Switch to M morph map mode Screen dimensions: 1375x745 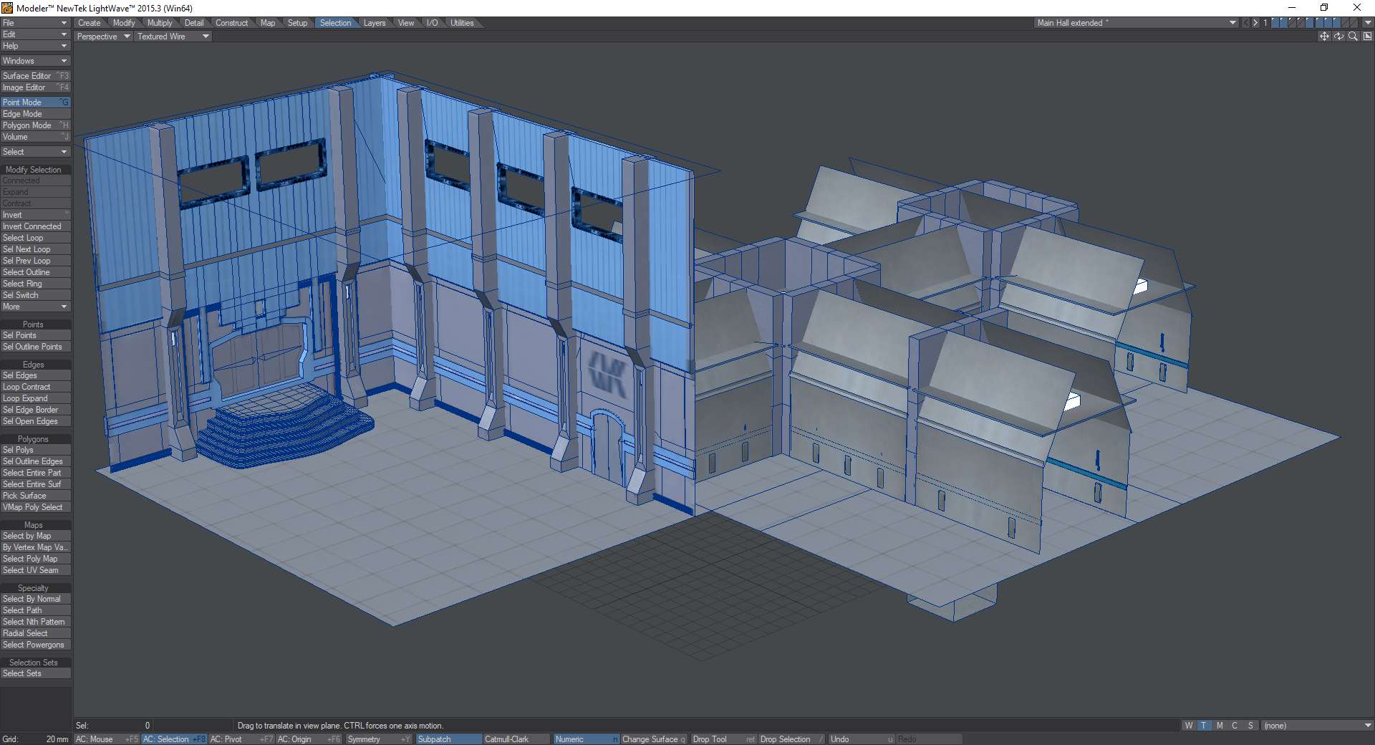(1220, 726)
